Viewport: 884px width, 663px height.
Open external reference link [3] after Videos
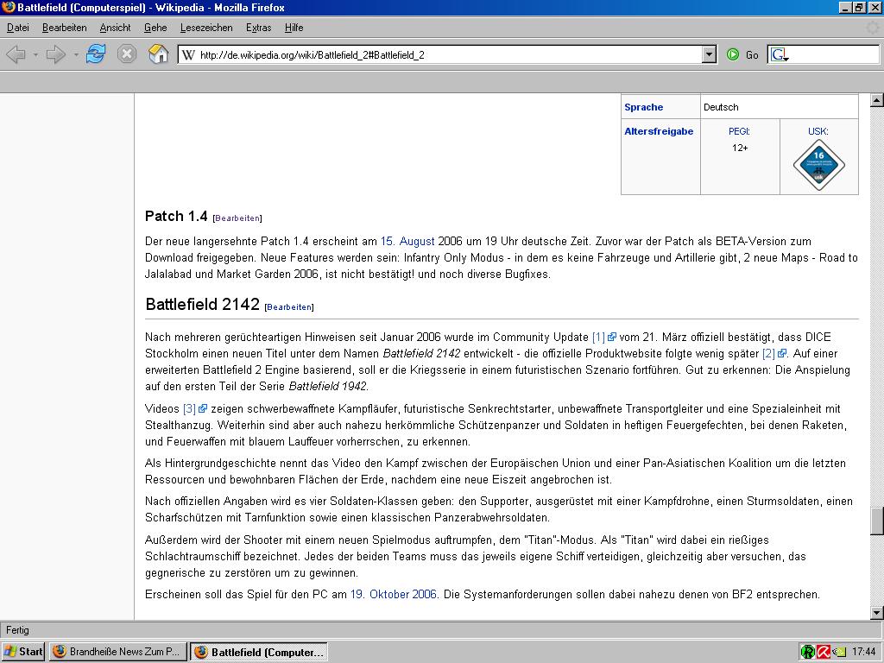pos(195,408)
